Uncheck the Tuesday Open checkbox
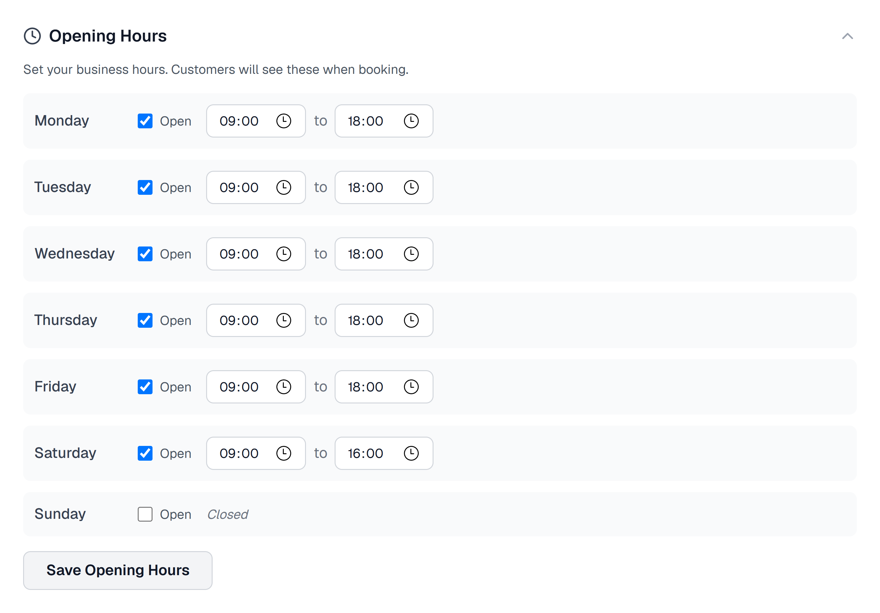This screenshot has width=880, height=613. coord(145,188)
